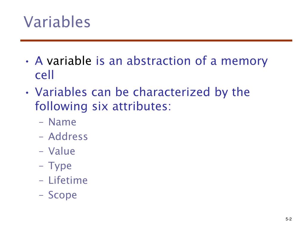Click the word "abstraction" in first bullet
The height and width of the screenshot is (228, 305).
click(x=159, y=61)
